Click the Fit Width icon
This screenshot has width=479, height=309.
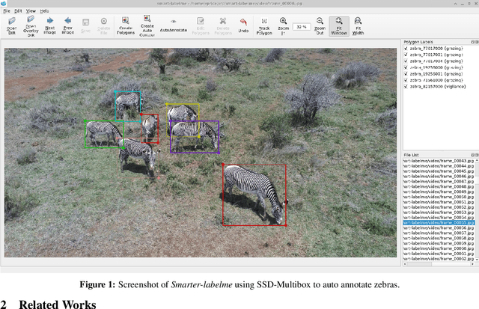[x=358, y=26]
